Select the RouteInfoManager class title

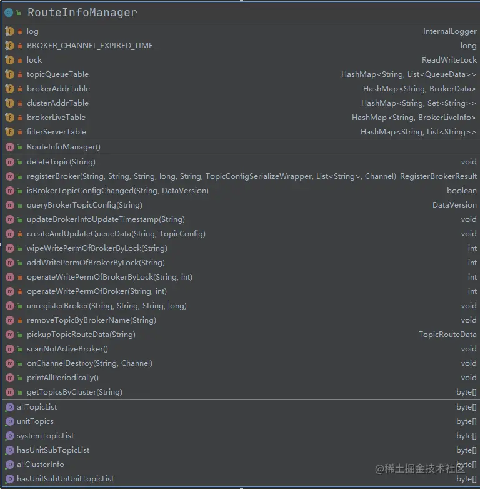point(82,13)
